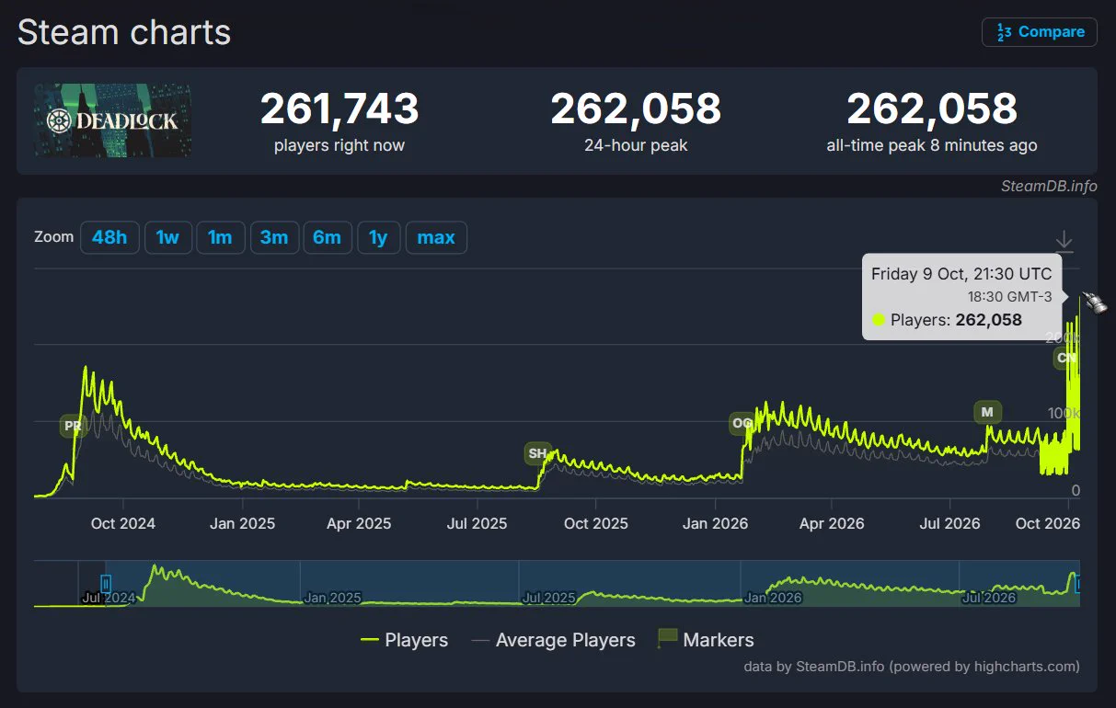Set chart zoom to 48h
The height and width of the screenshot is (708, 1116).
[x=109, y=237]
